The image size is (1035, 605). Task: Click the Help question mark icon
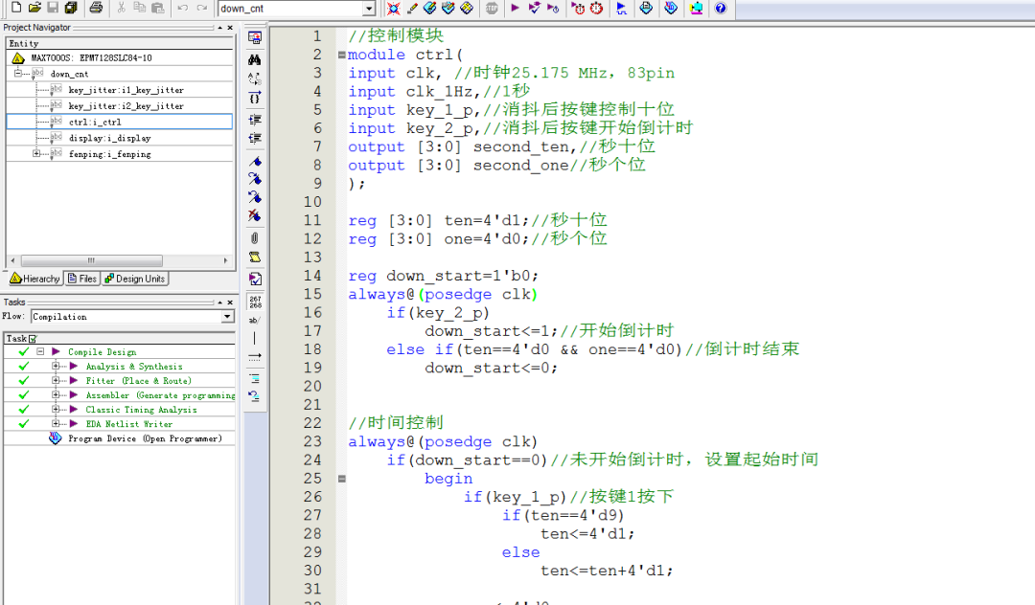tap(721, 9)
